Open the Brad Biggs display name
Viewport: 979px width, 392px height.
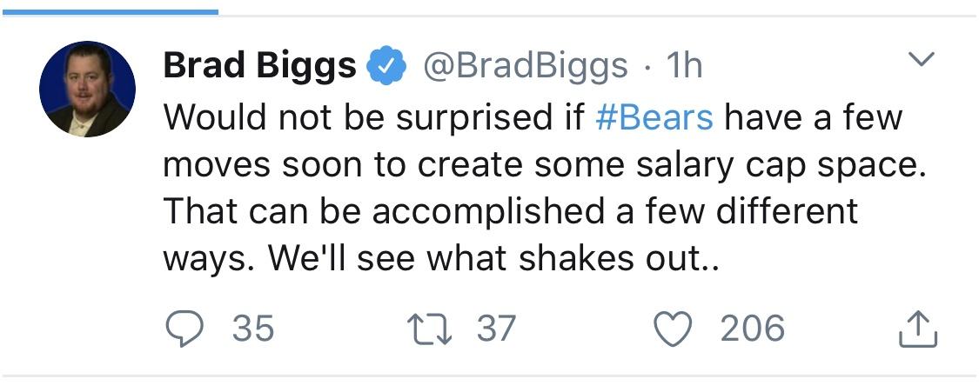[259, 65]
